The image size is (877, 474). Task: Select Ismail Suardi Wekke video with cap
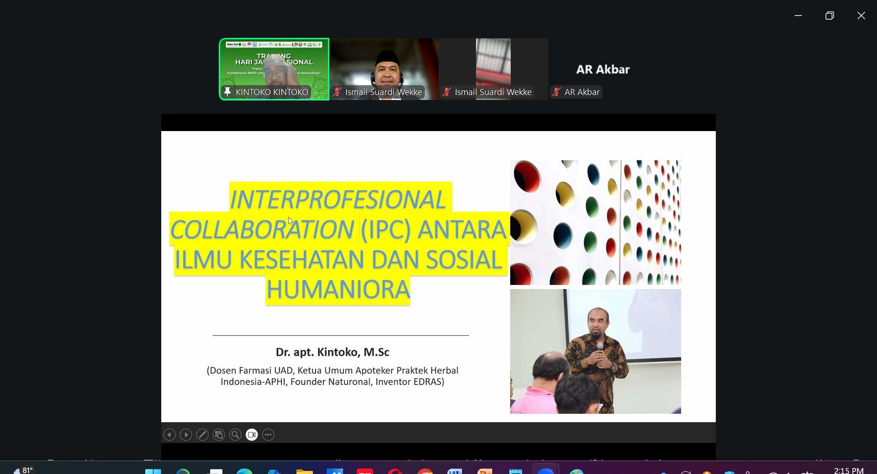point(384,69)
